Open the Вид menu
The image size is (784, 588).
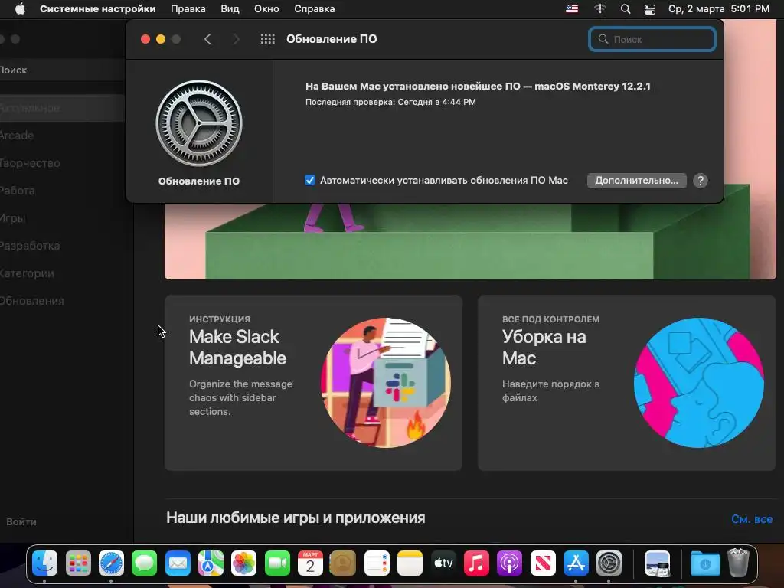pyautogui.click(x=230, y=9)
